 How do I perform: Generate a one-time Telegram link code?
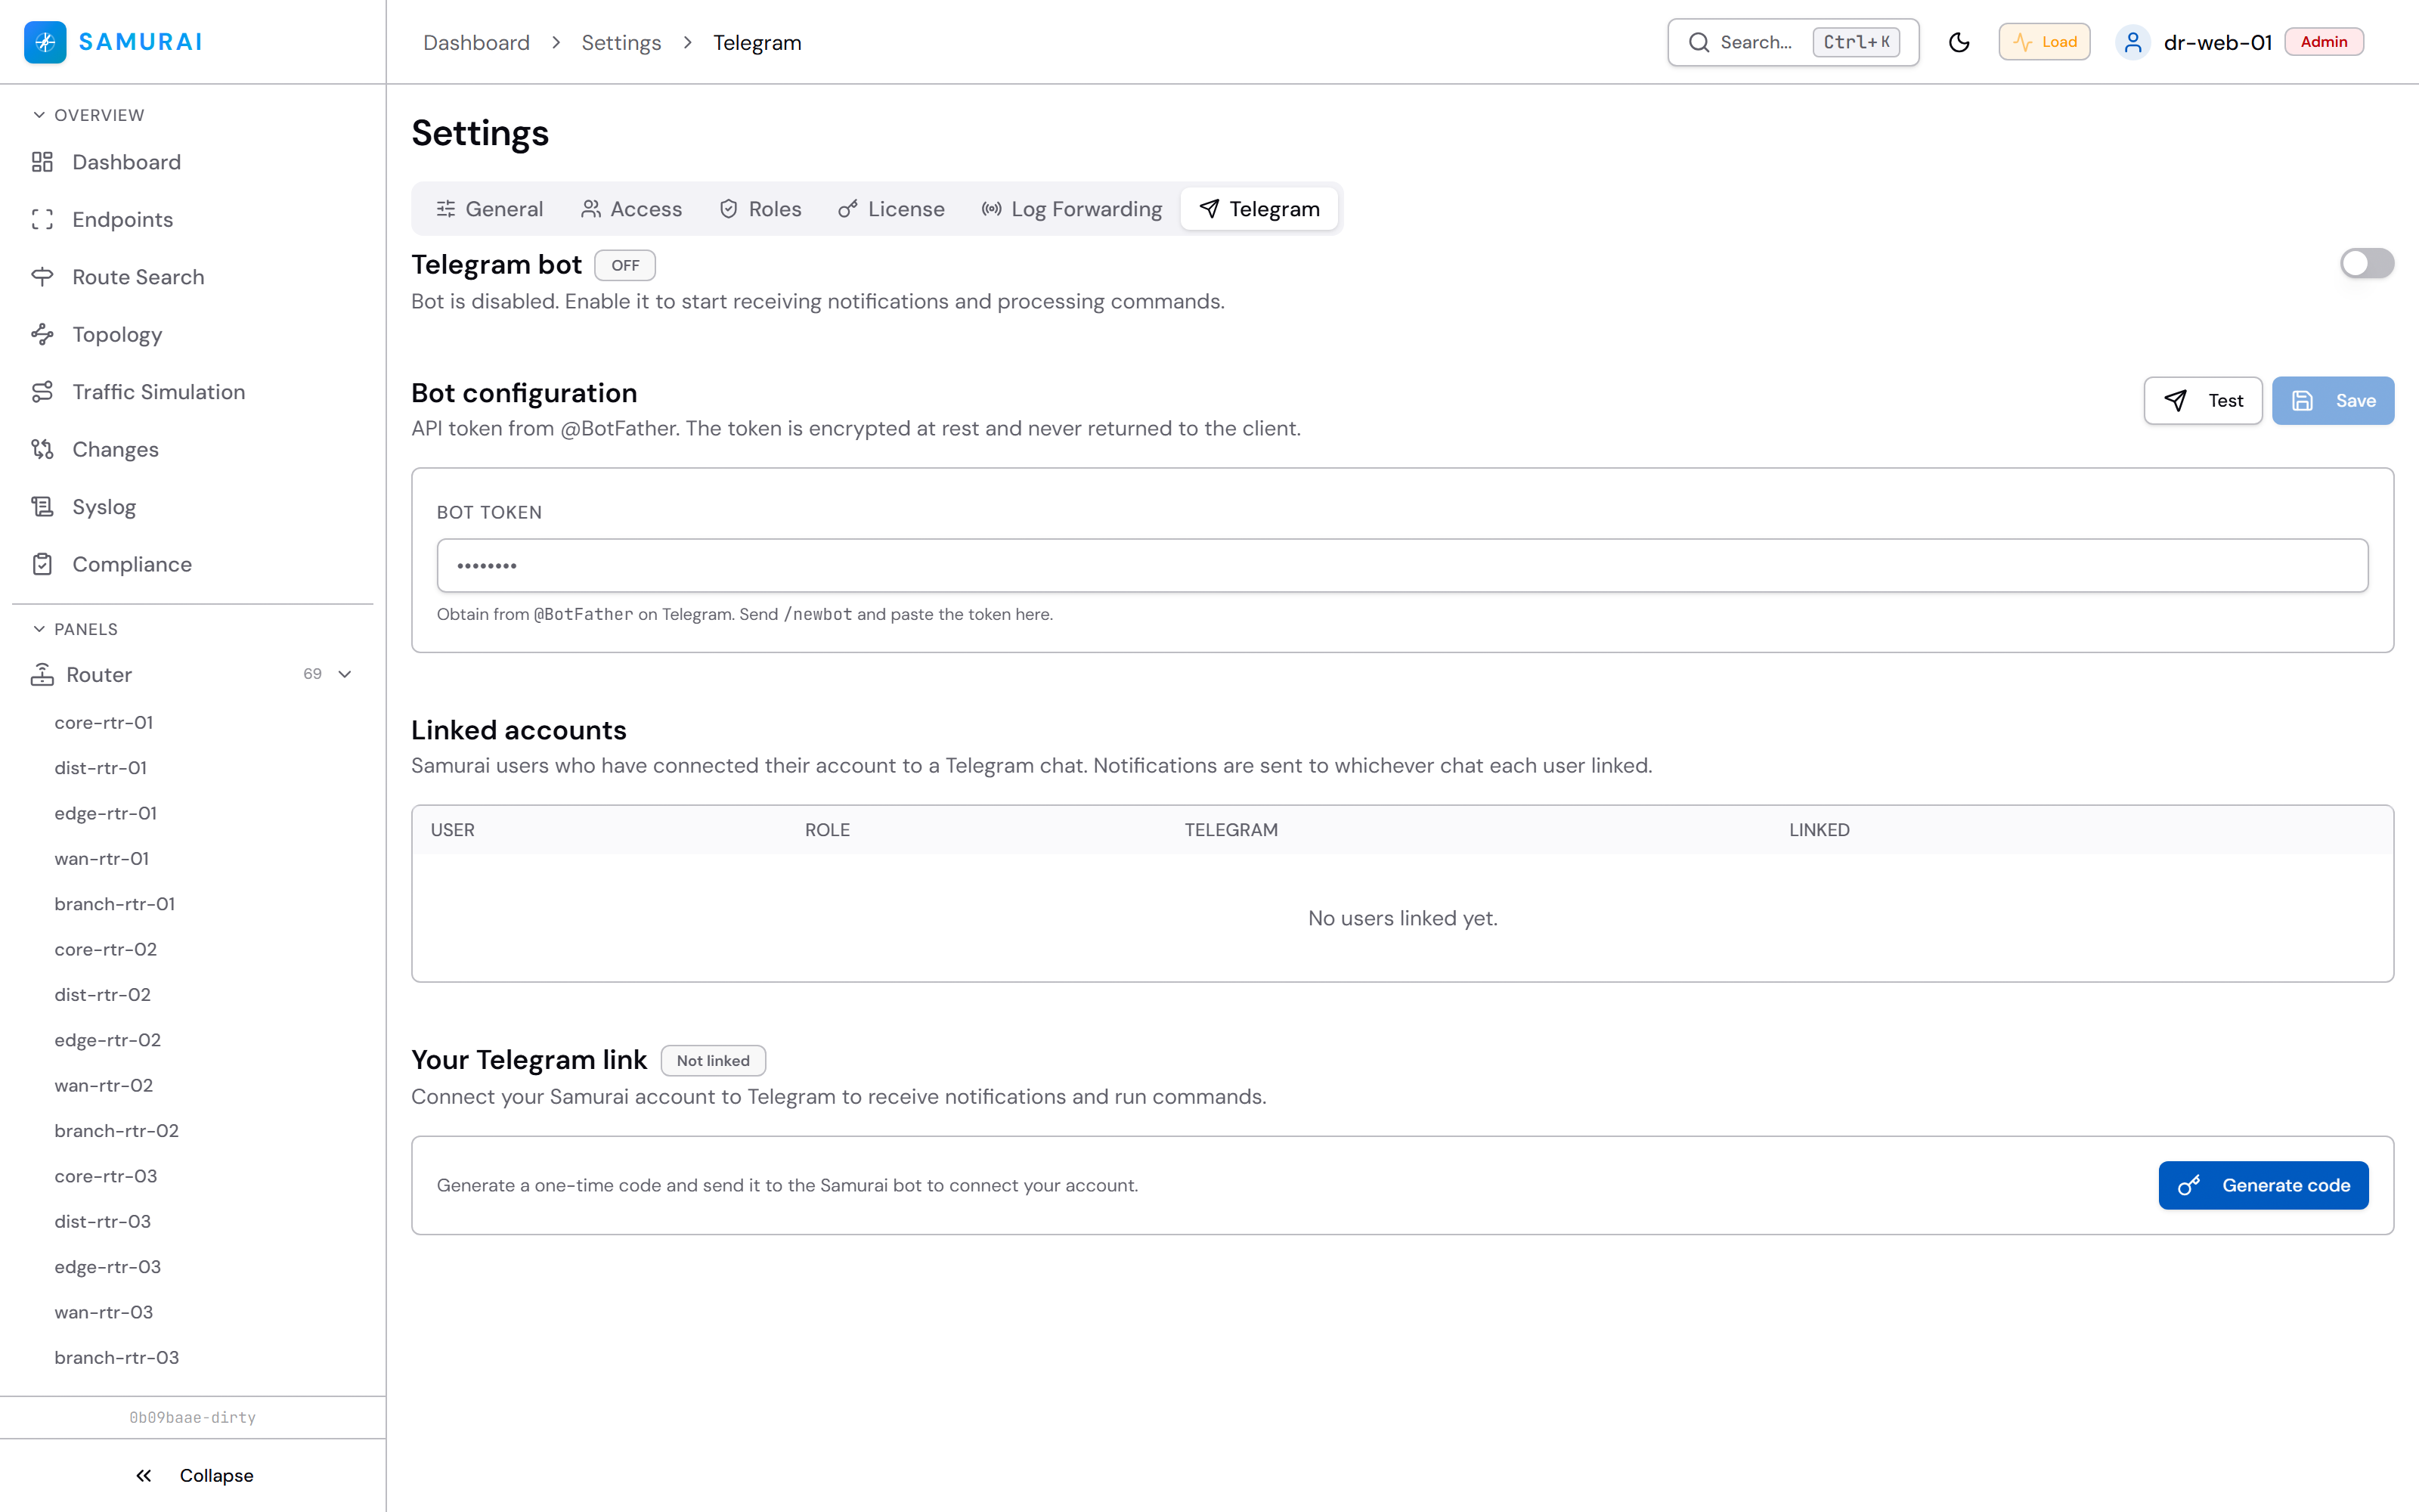click(x=2263, y=1186)
